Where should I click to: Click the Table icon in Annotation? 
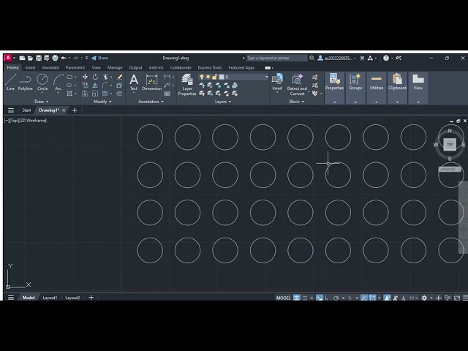pyautogui.click(x=167, y=94)
